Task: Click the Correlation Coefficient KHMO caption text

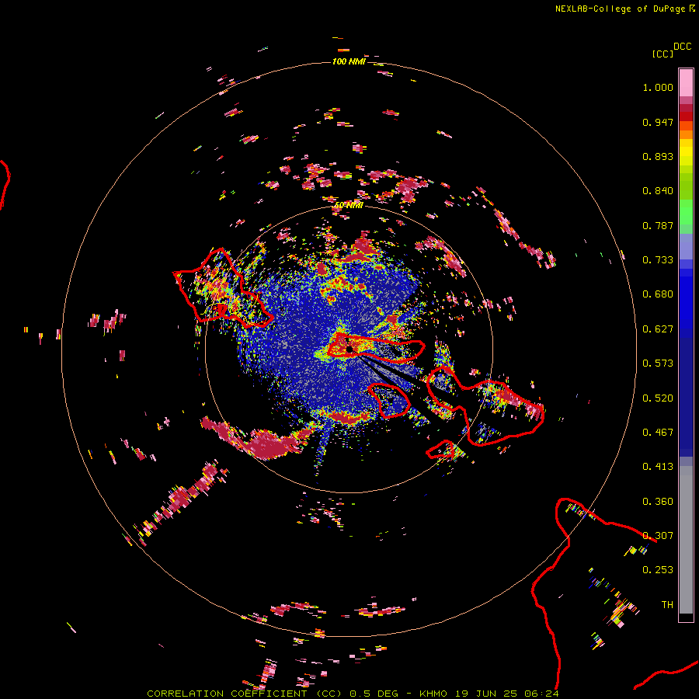Action: click(353, 694)
